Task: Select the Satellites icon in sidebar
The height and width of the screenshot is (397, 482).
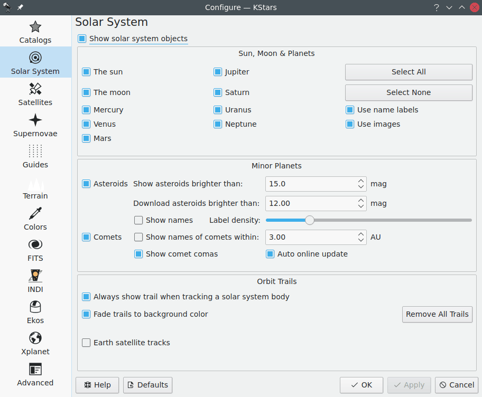Action: coord(35,89)
